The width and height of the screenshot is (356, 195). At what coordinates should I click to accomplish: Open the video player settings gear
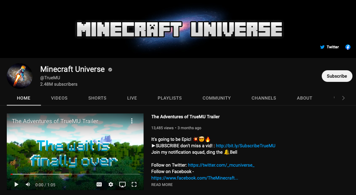pos(111,184)
